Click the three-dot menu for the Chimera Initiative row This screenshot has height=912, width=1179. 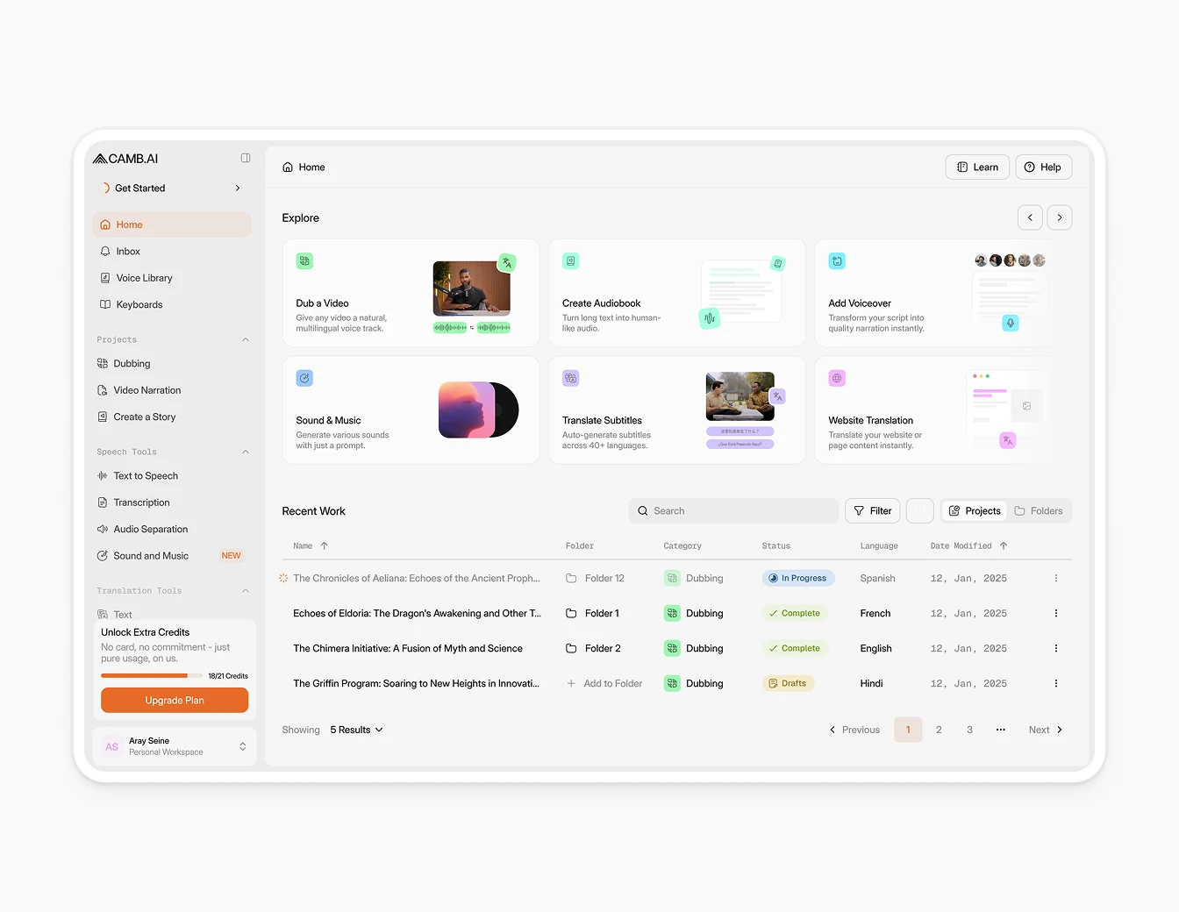pos(1055,648)
